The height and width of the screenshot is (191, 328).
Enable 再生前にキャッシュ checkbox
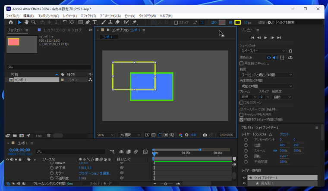[242, 63]
